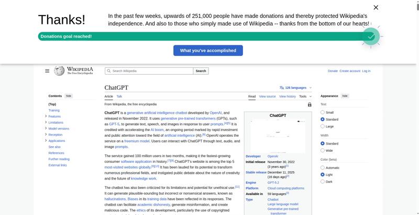The image size is (419, 215).
Task: Click the language translation icon
Action: click(282, 88)
